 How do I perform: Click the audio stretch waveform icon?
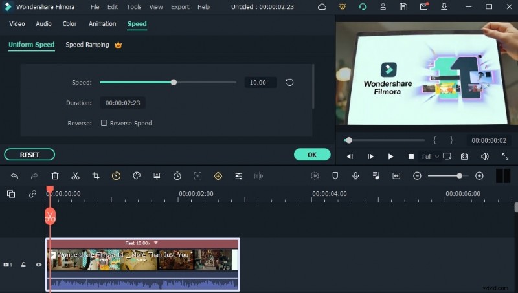258,176
